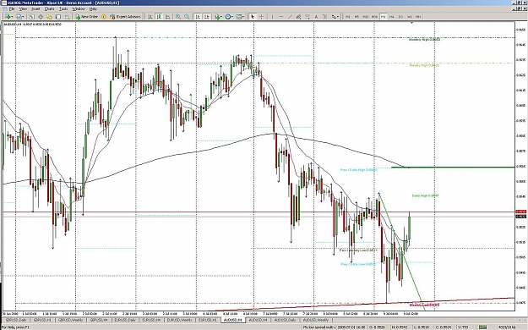Open the Help menu

coord(93,8)
